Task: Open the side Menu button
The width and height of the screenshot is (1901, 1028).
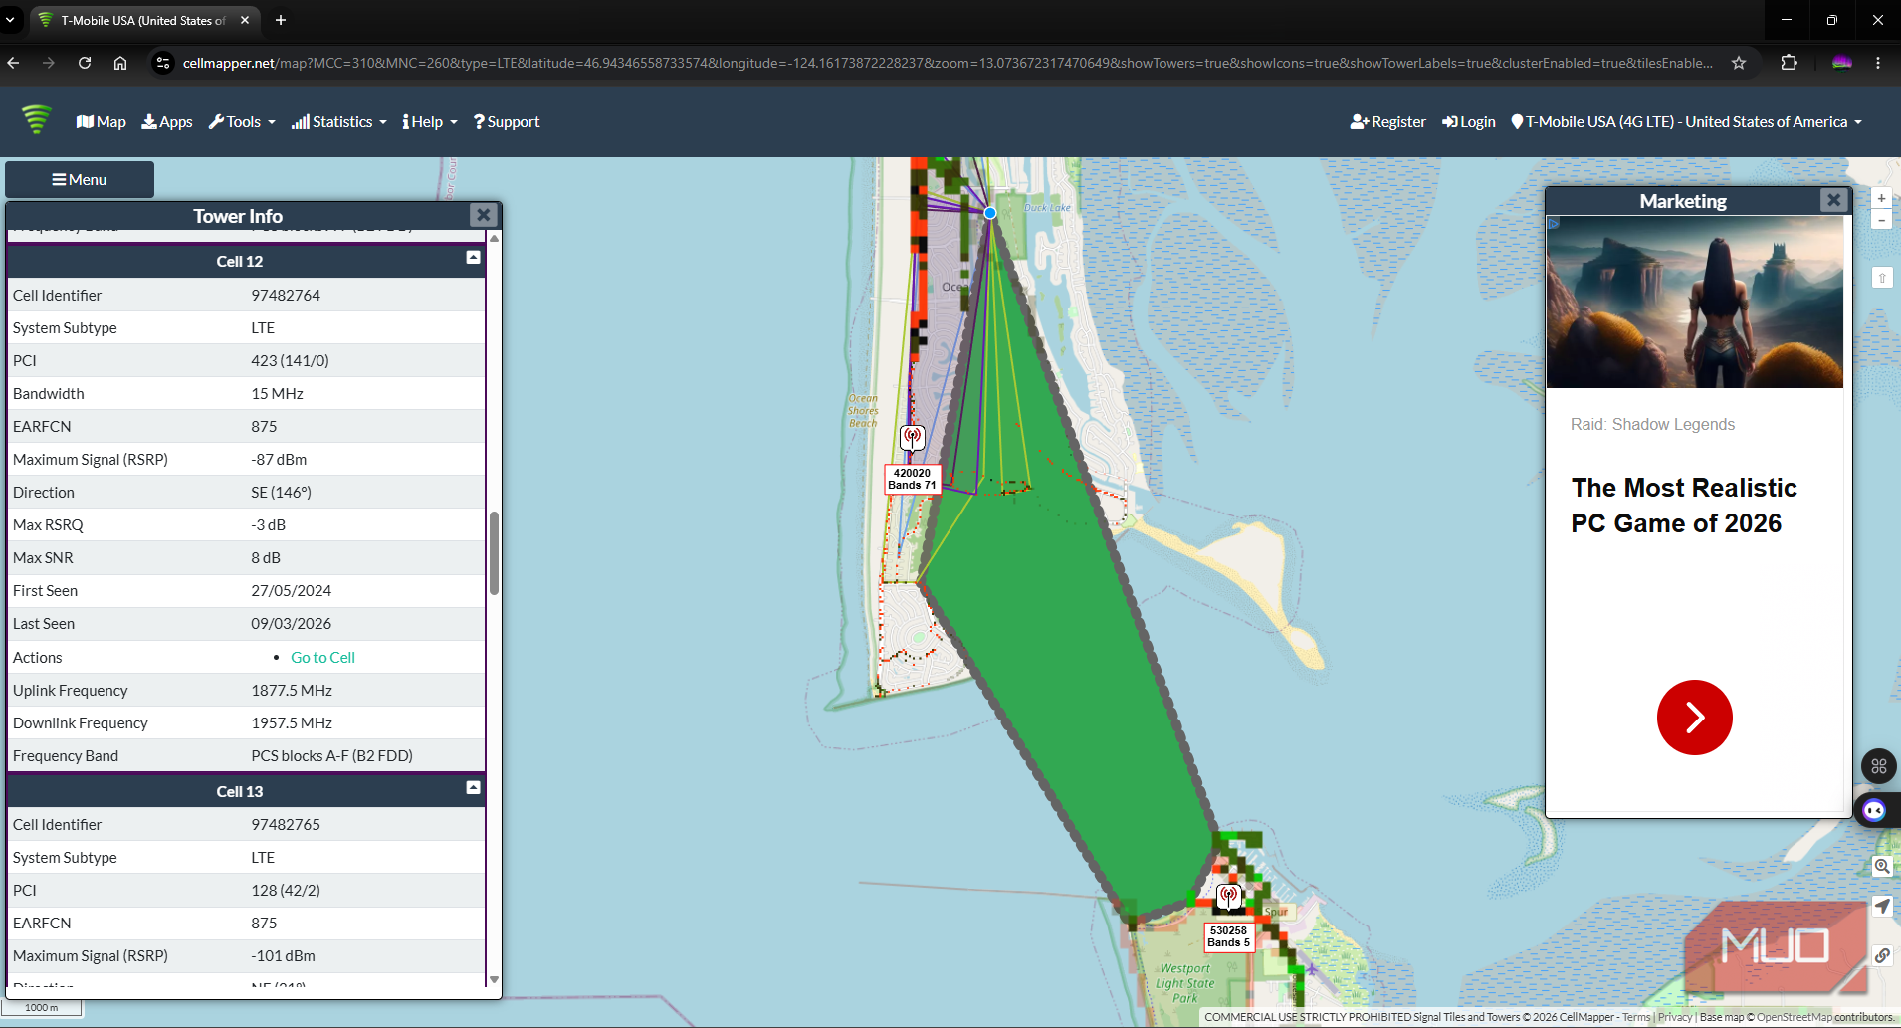Action: [80, 179]
